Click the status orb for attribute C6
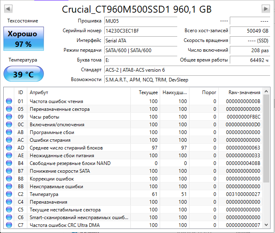 coord(9,217)
